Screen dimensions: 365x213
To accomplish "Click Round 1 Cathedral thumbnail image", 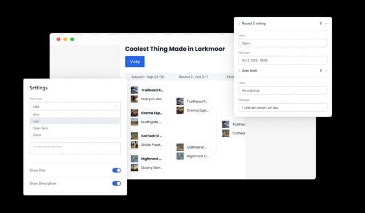I will click(135, 136).
